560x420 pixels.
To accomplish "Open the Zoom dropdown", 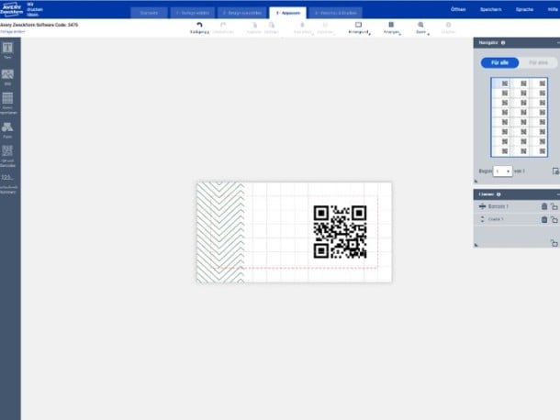I will [421, 28].
